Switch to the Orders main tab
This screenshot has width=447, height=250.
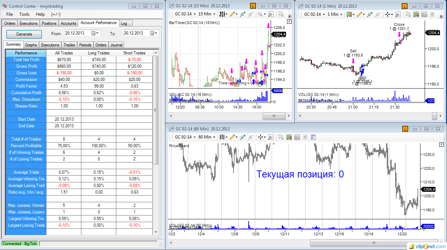[10, 23]
